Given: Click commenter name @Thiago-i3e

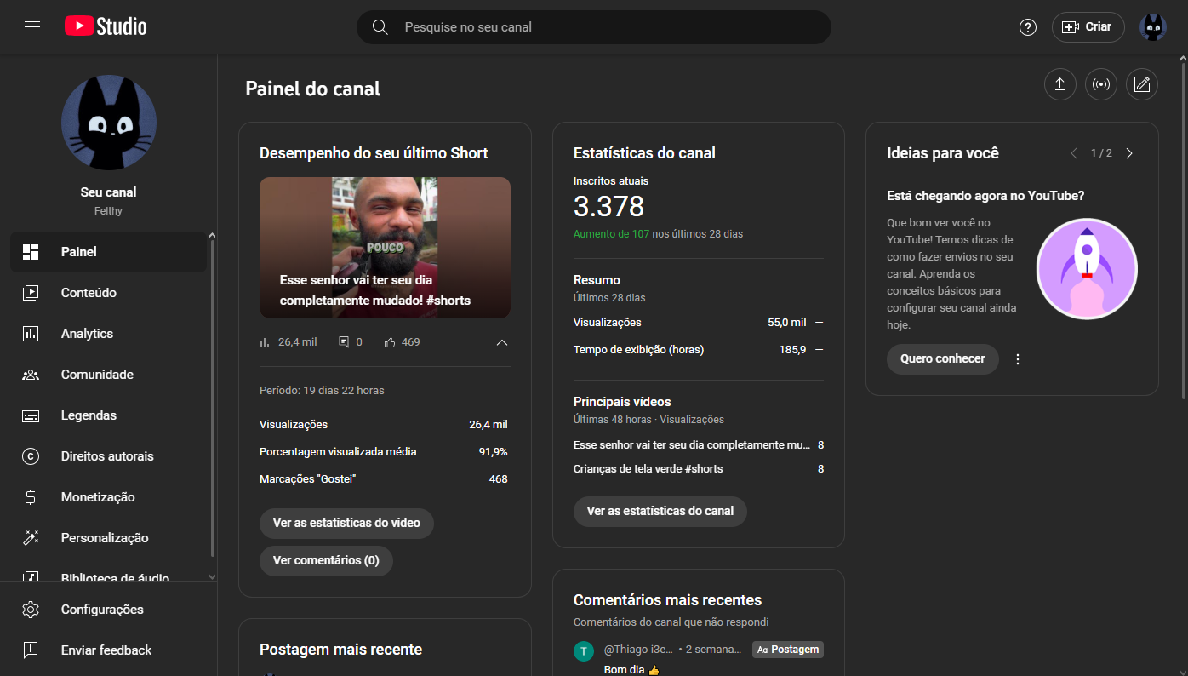Looking at the screenshot, I should click(x=638, y=650).
